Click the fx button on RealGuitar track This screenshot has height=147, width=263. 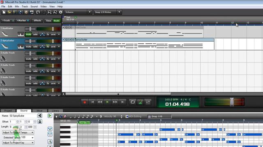pos(48,34)
